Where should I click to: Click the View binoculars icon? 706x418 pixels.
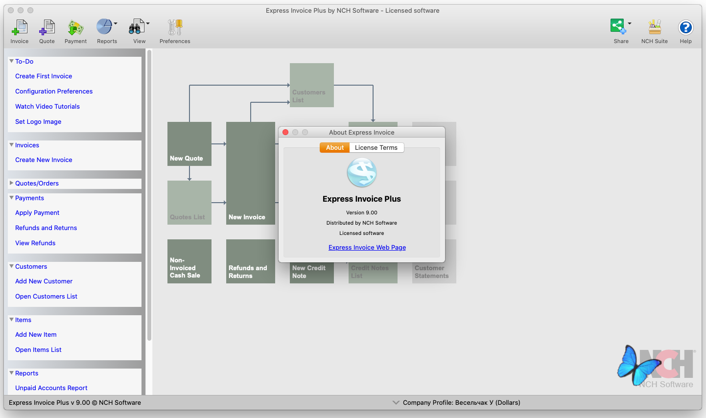pyautogui.click(x=137, y=27)
